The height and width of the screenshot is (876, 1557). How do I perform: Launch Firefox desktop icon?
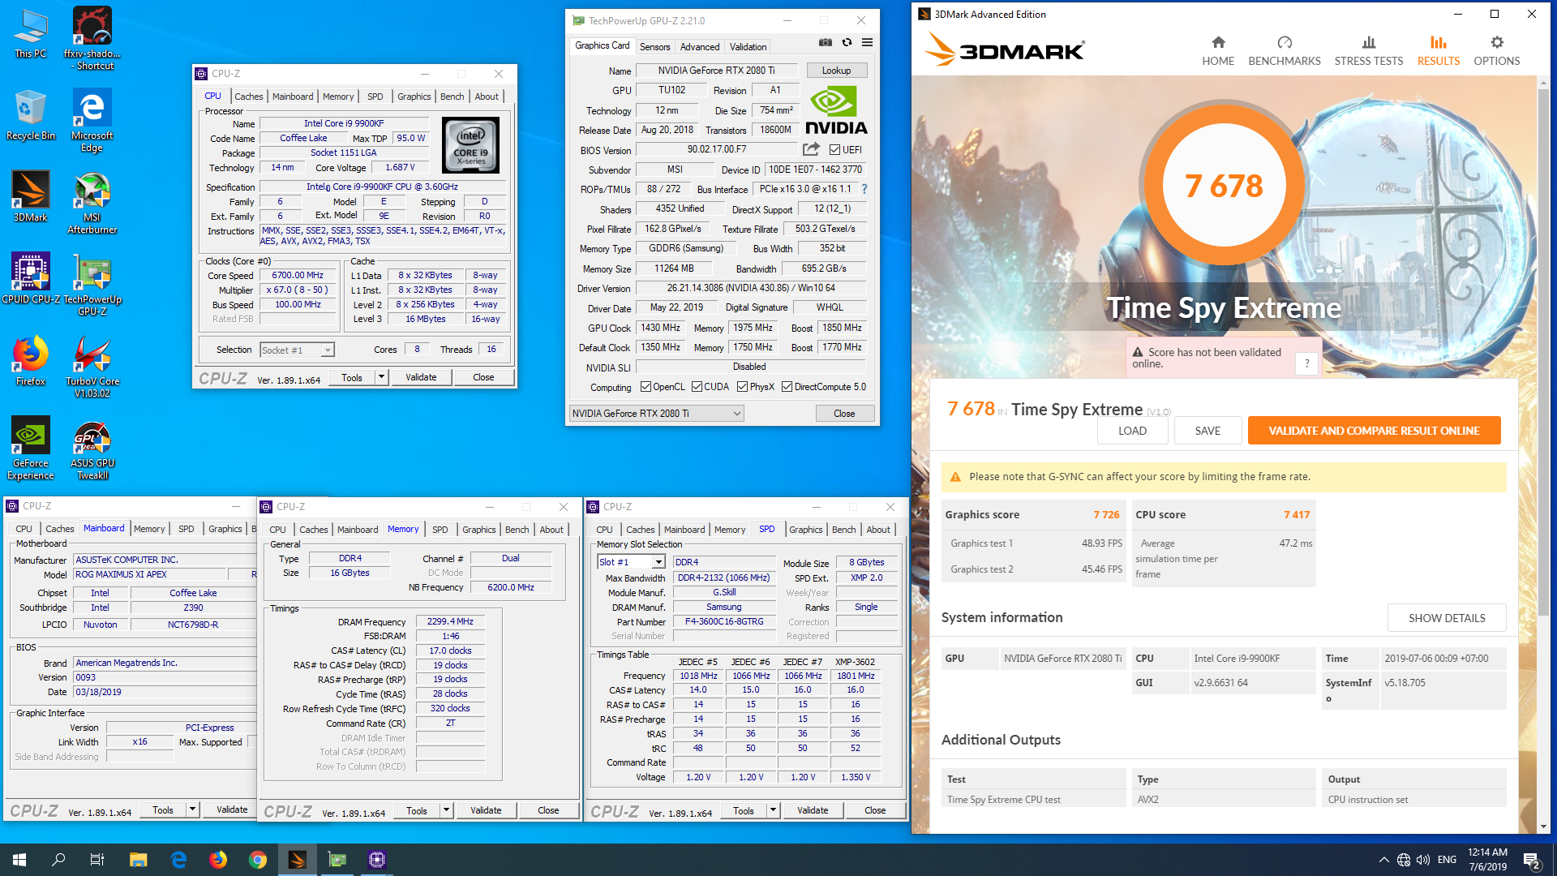(x=31, y=360)
